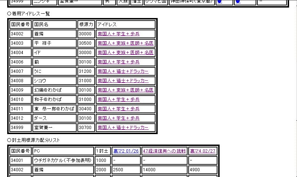Click the idress link in イド's row
297x177 pixels.
(125, 53)
